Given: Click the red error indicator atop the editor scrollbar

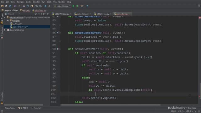Looking at the screenshot, I should click(x=200, y=18).
